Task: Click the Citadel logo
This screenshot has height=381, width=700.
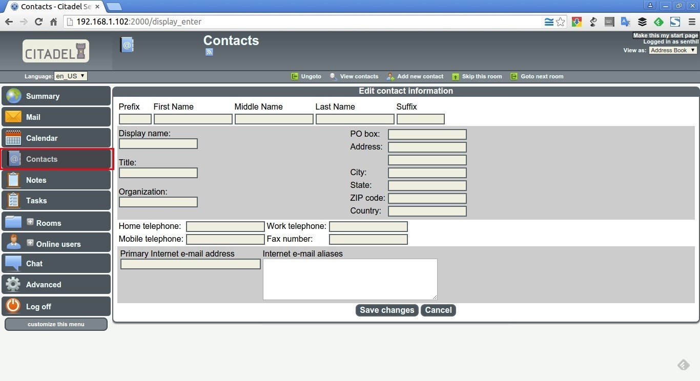Action: tap(56, 51)
